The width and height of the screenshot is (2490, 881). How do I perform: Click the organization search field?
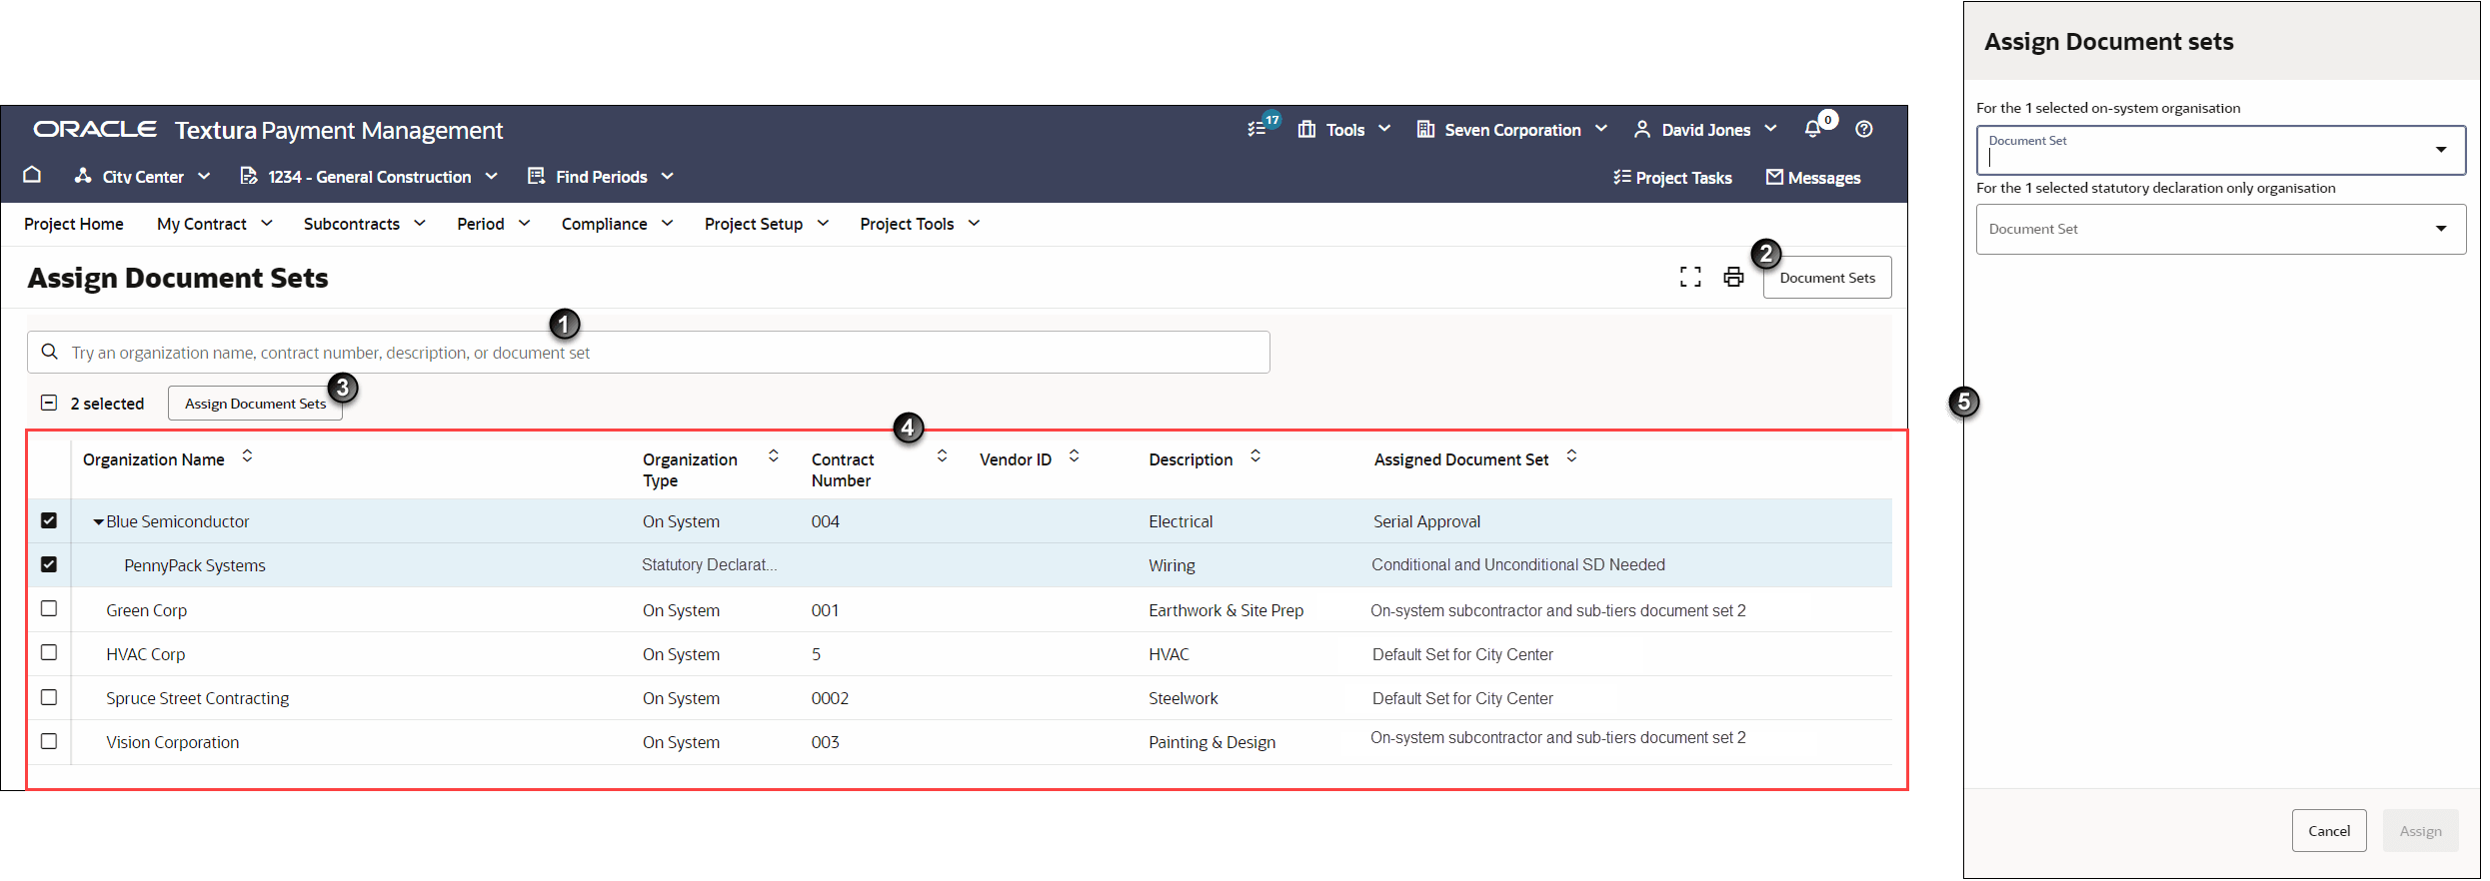(649, 353)
